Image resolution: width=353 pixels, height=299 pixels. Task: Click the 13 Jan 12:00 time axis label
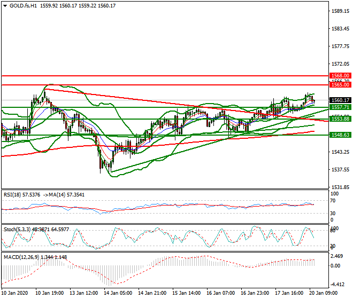pyautogui.click(x=84, y=293)
